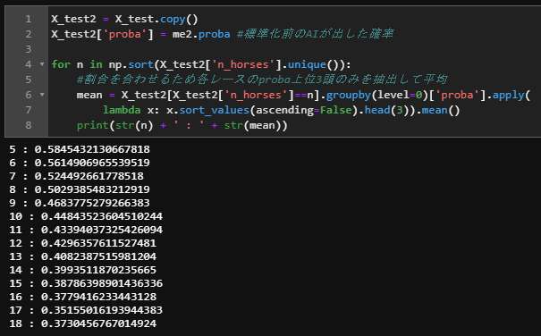Click output value 0.44843523604510244
The width and height of the screenshot is (541, 336).
tap(102, 216)
